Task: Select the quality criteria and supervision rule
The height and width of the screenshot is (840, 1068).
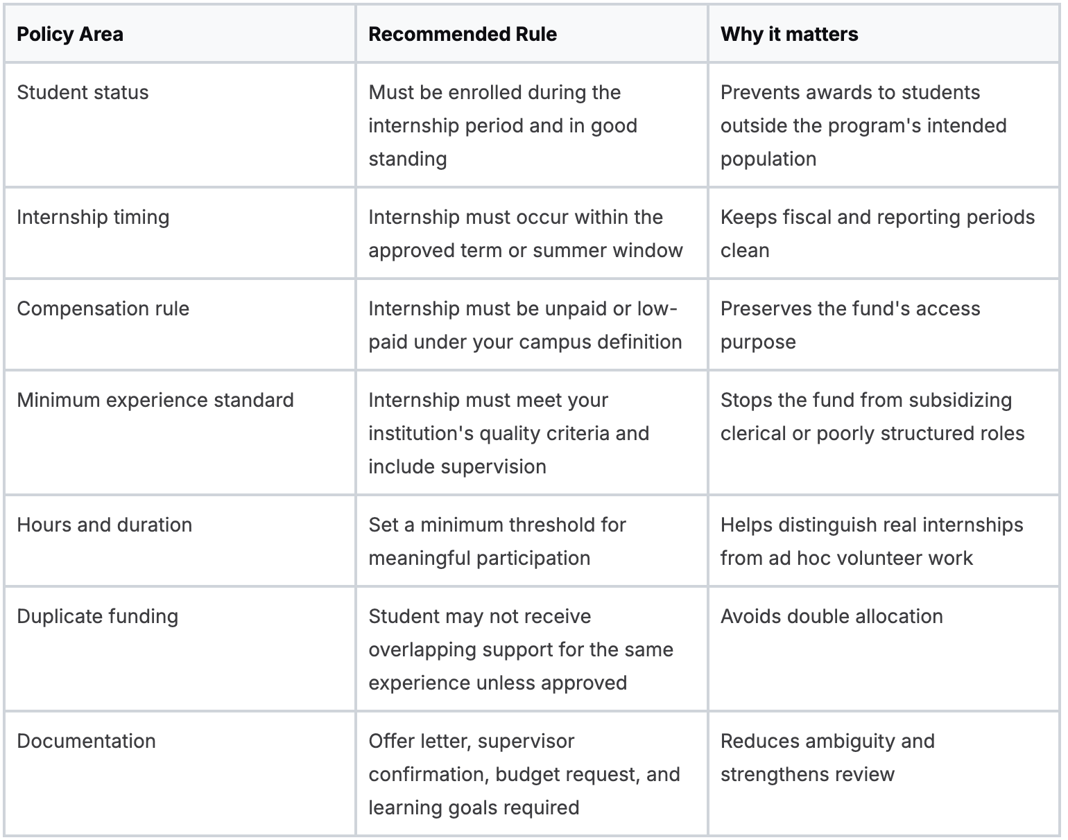Action: (x=509, y=433)
